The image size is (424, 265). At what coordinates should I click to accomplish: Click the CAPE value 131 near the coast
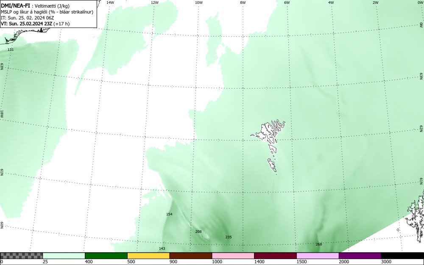pyautogui.click(x=11, y=50)
